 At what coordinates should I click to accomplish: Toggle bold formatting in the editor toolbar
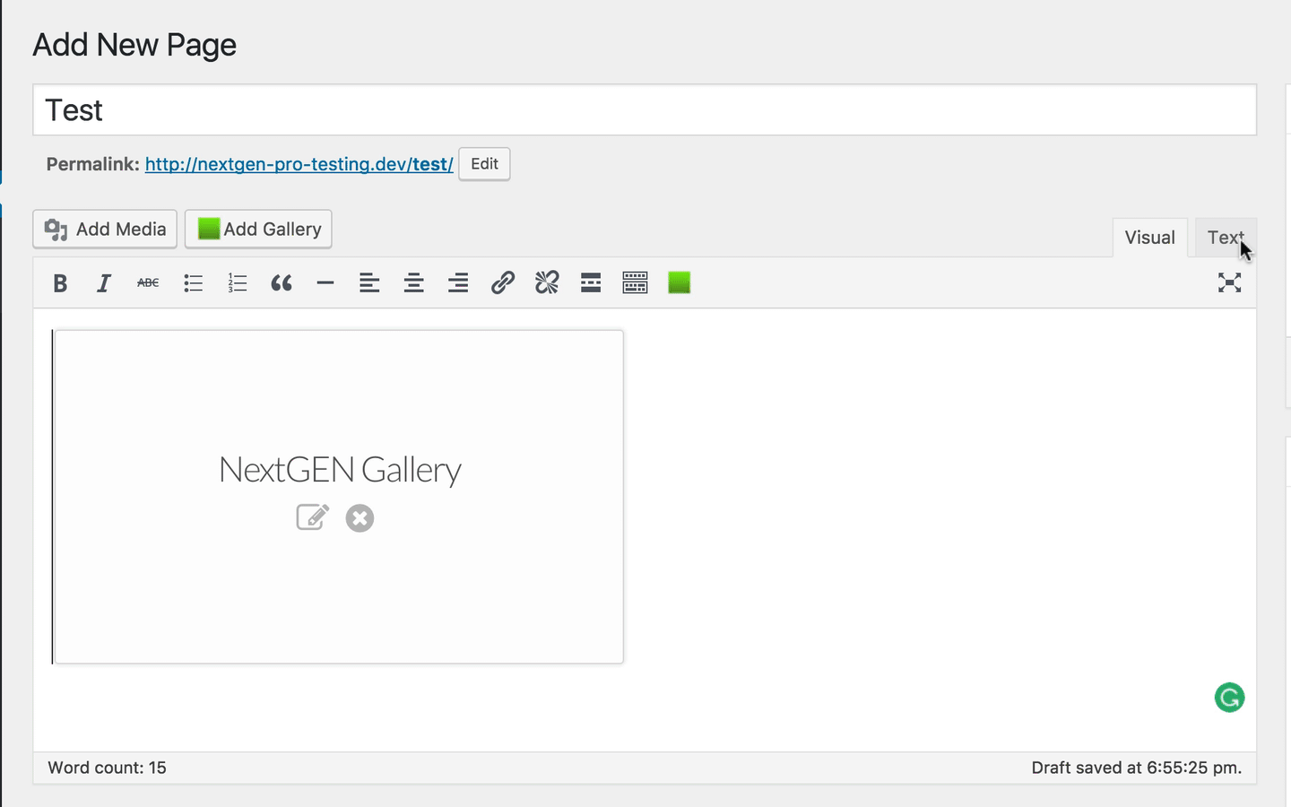(60, 283)
